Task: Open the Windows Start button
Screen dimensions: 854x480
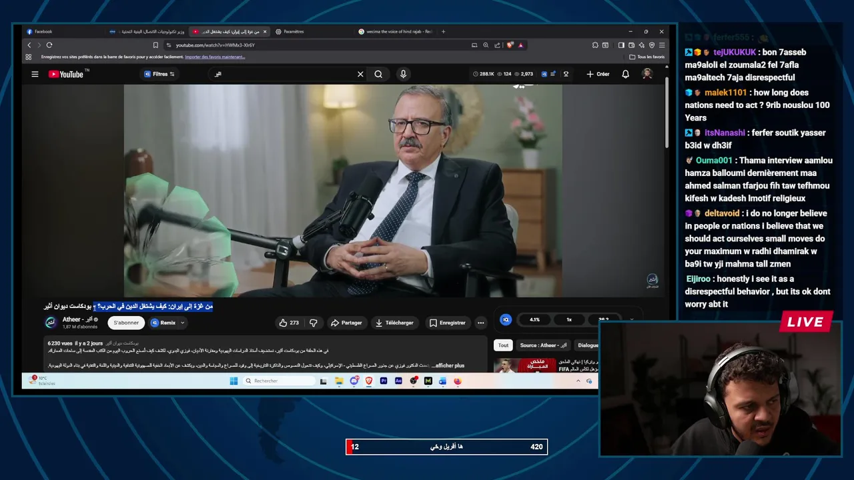Action: (234, 381)
